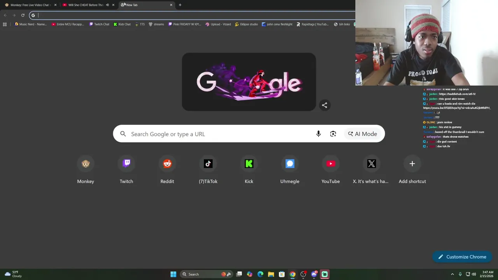
Task: Close the Will She CHEAT tab
Action: click(113, 5)
